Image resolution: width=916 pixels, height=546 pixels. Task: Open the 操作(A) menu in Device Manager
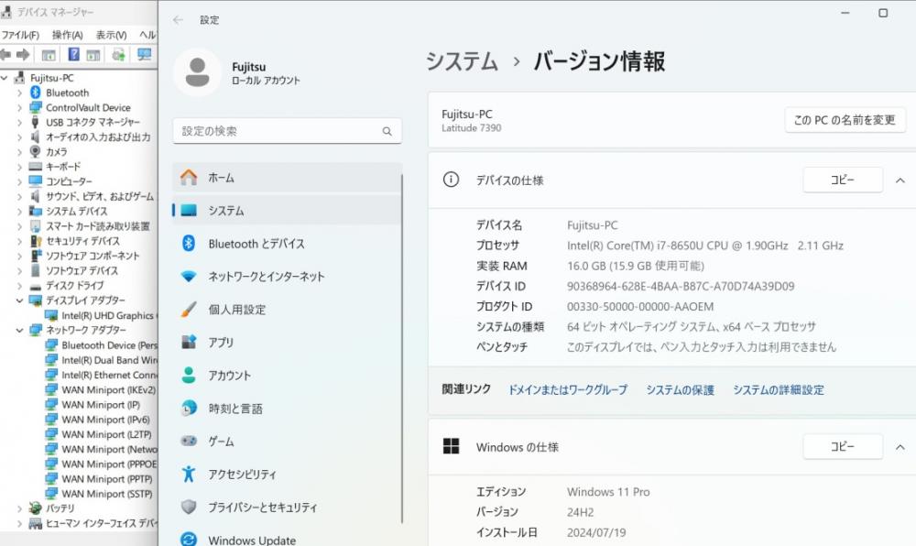point(67,35)
